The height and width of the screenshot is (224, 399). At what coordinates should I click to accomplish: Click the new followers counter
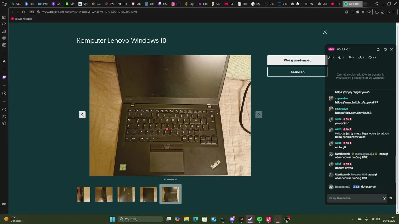pyautogui.click(x=361, y=58)
